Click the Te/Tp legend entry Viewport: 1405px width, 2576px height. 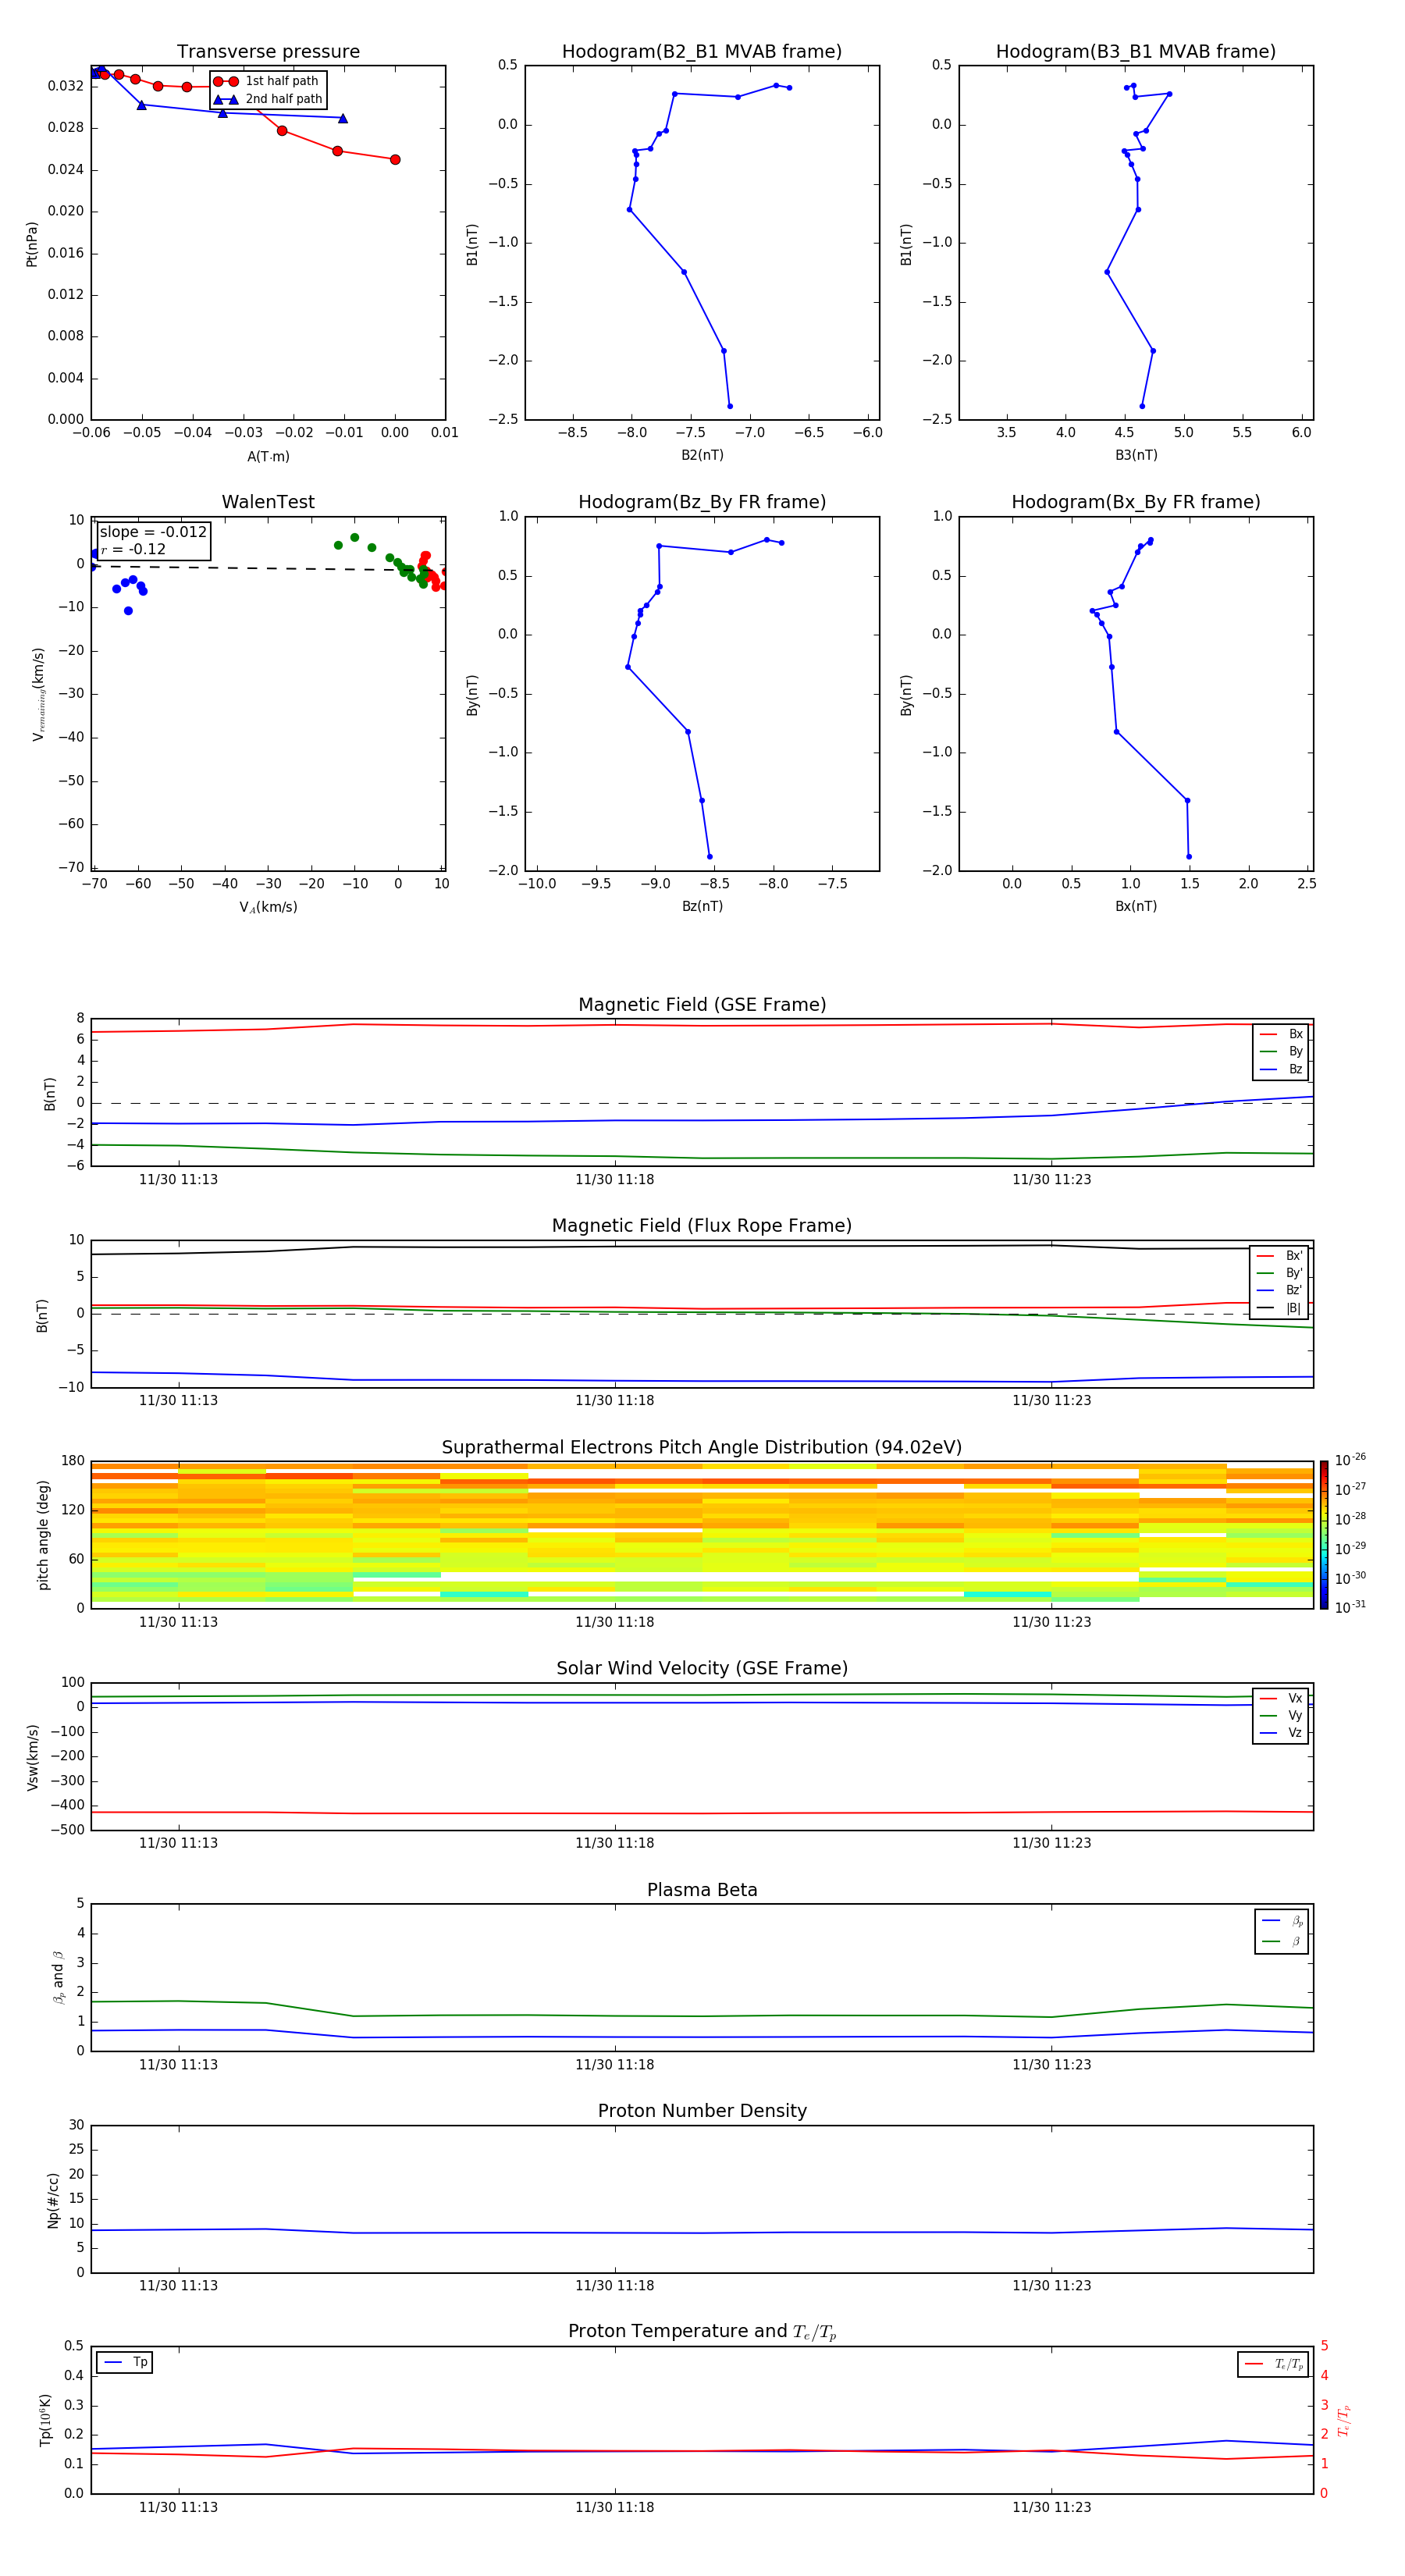1274,2365
